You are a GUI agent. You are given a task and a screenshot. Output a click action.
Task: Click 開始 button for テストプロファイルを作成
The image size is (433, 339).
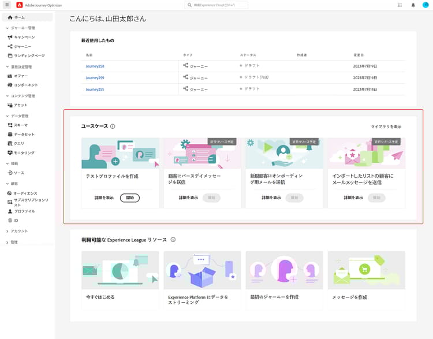130,198
